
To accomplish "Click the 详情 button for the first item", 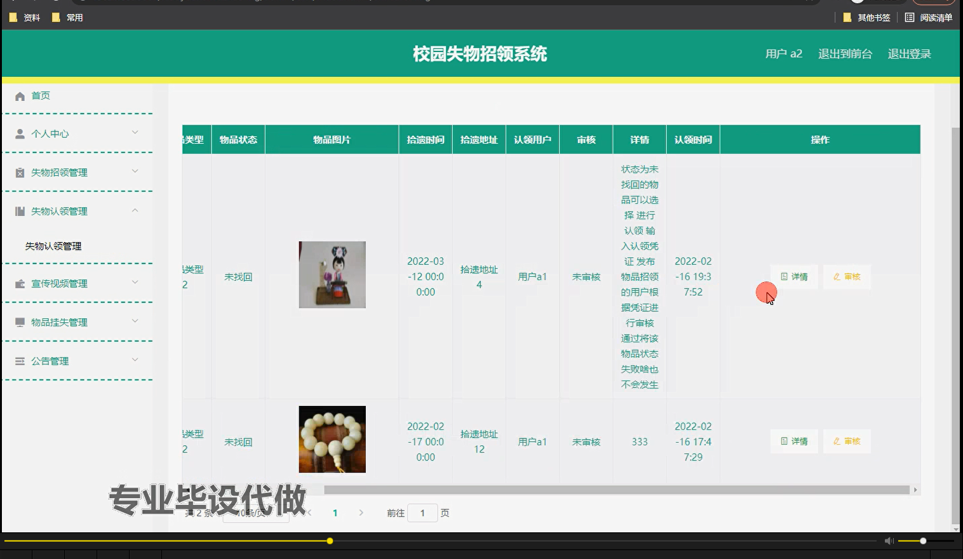I will tap(793, 276).
